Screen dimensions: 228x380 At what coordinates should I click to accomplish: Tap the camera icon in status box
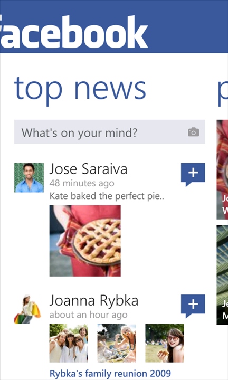pyautogui.click(x=193, y=132)
